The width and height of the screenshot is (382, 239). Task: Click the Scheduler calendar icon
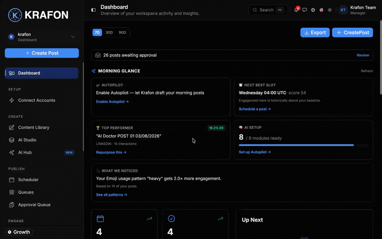[11, 180]
